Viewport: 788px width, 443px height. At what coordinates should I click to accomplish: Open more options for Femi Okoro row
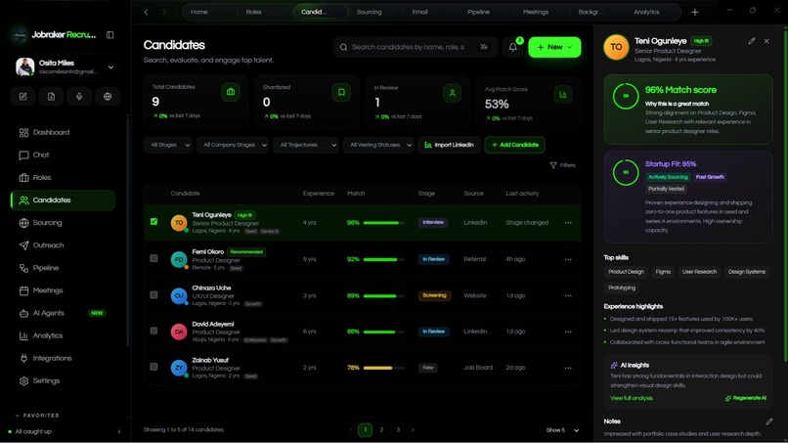point(568,259)
